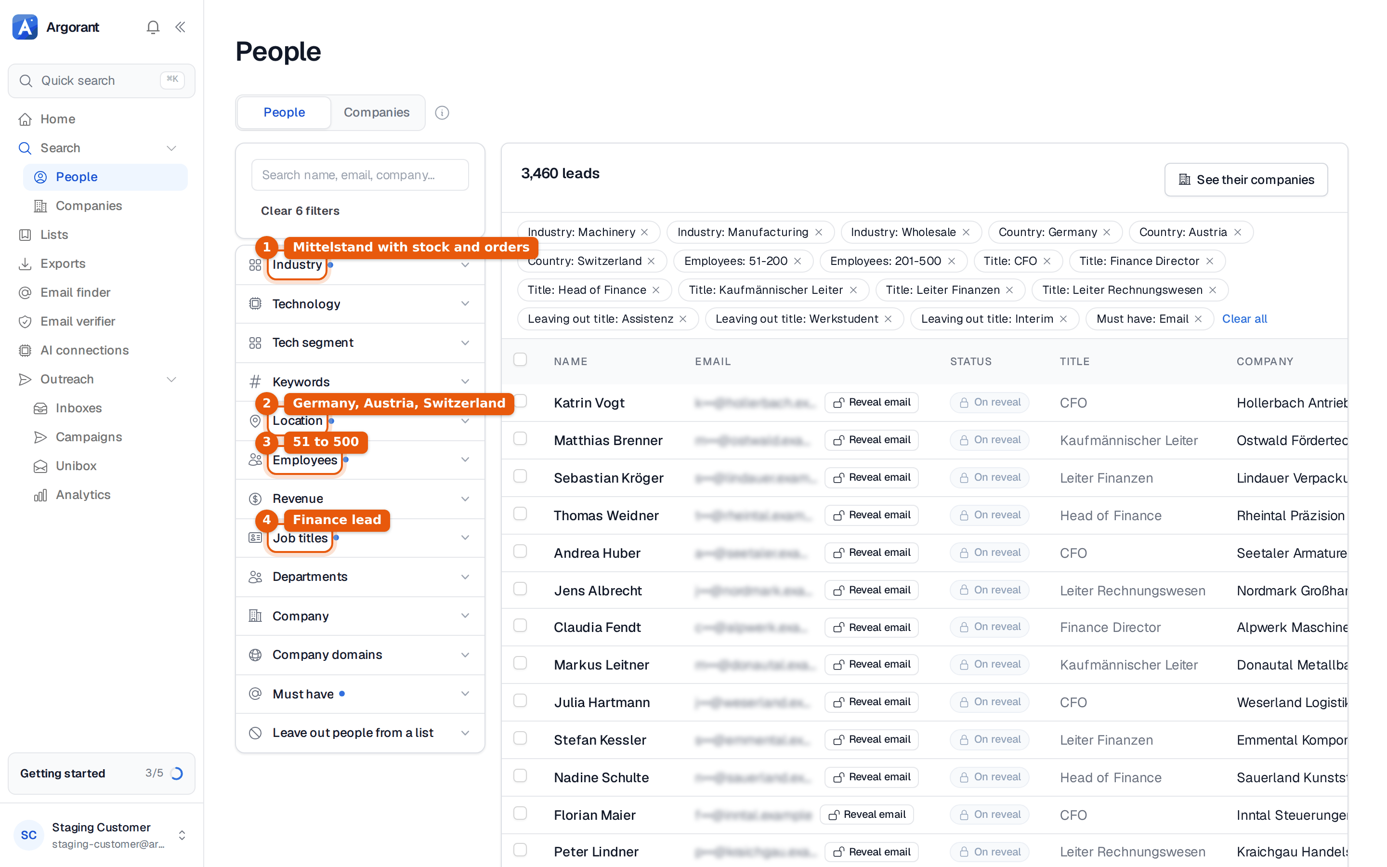Click the info icon beside Companies tab
The height and width of the screenshot is (867, 1387).
pos(442,112)
